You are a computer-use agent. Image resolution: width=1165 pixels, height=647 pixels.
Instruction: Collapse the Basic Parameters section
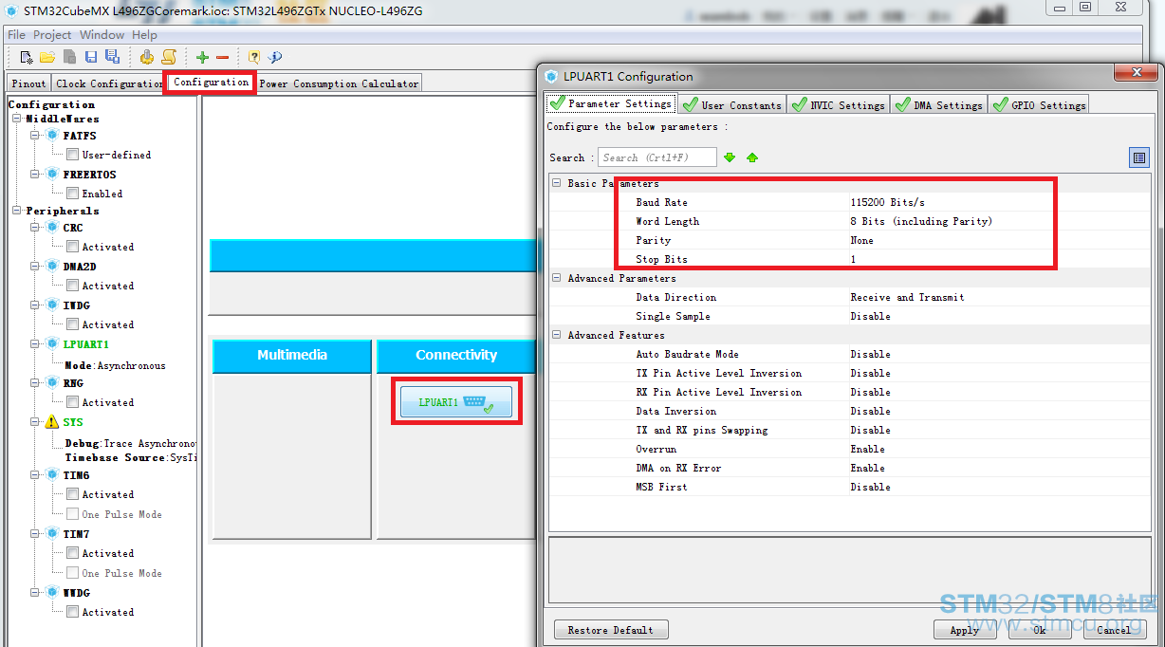[557, 183]
